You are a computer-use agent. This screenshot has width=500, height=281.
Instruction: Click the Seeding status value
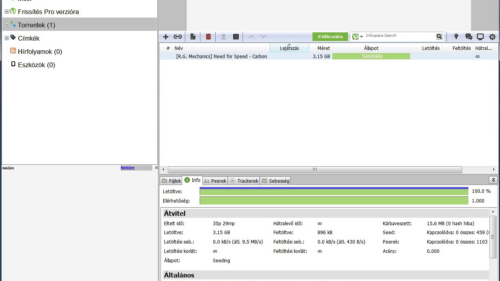coord(221,260)
